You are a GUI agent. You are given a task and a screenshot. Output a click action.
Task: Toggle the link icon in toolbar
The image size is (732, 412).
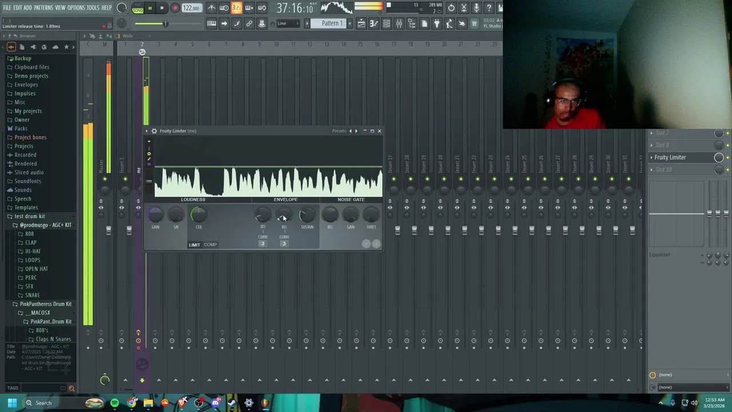click(x=249, y=23)
